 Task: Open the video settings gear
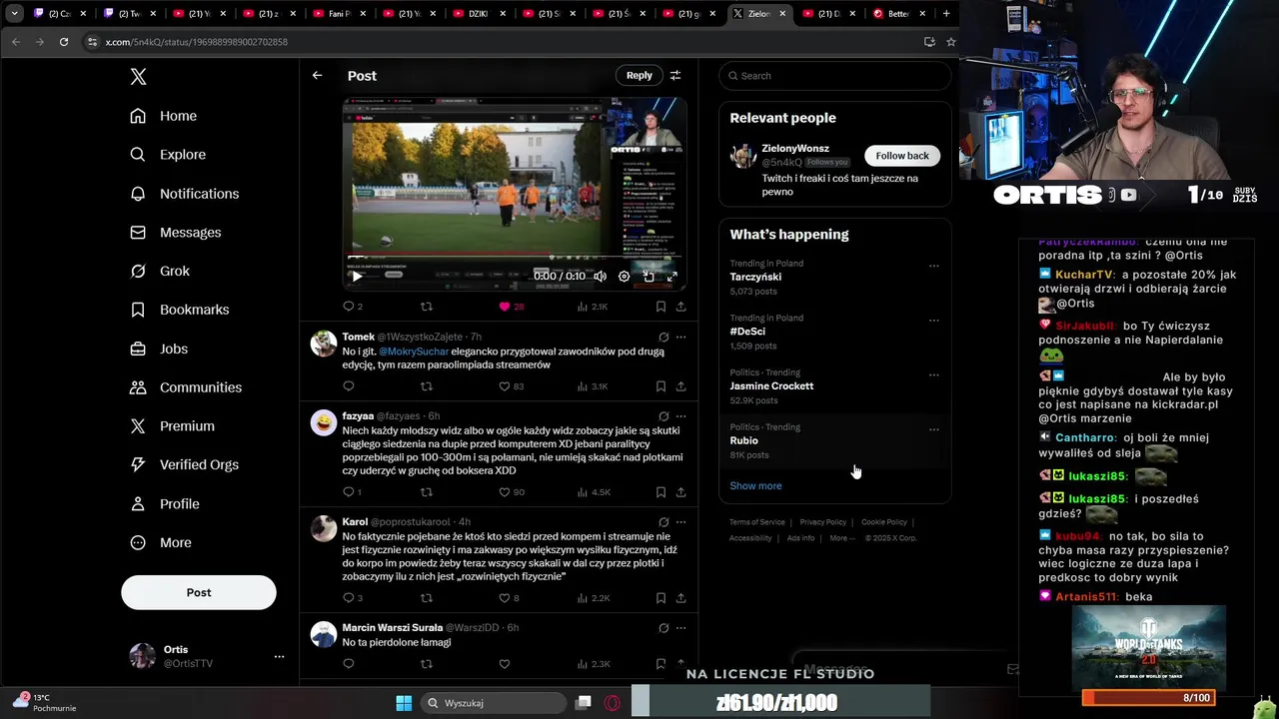[x=625, y=277]
